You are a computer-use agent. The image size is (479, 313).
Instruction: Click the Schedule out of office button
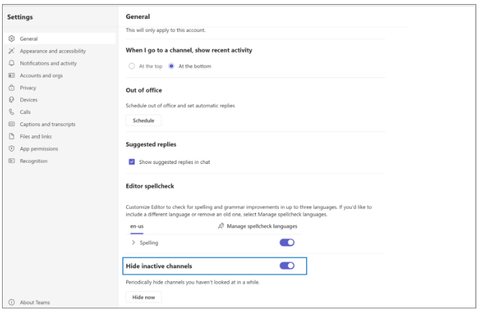(x=143, y=121)
